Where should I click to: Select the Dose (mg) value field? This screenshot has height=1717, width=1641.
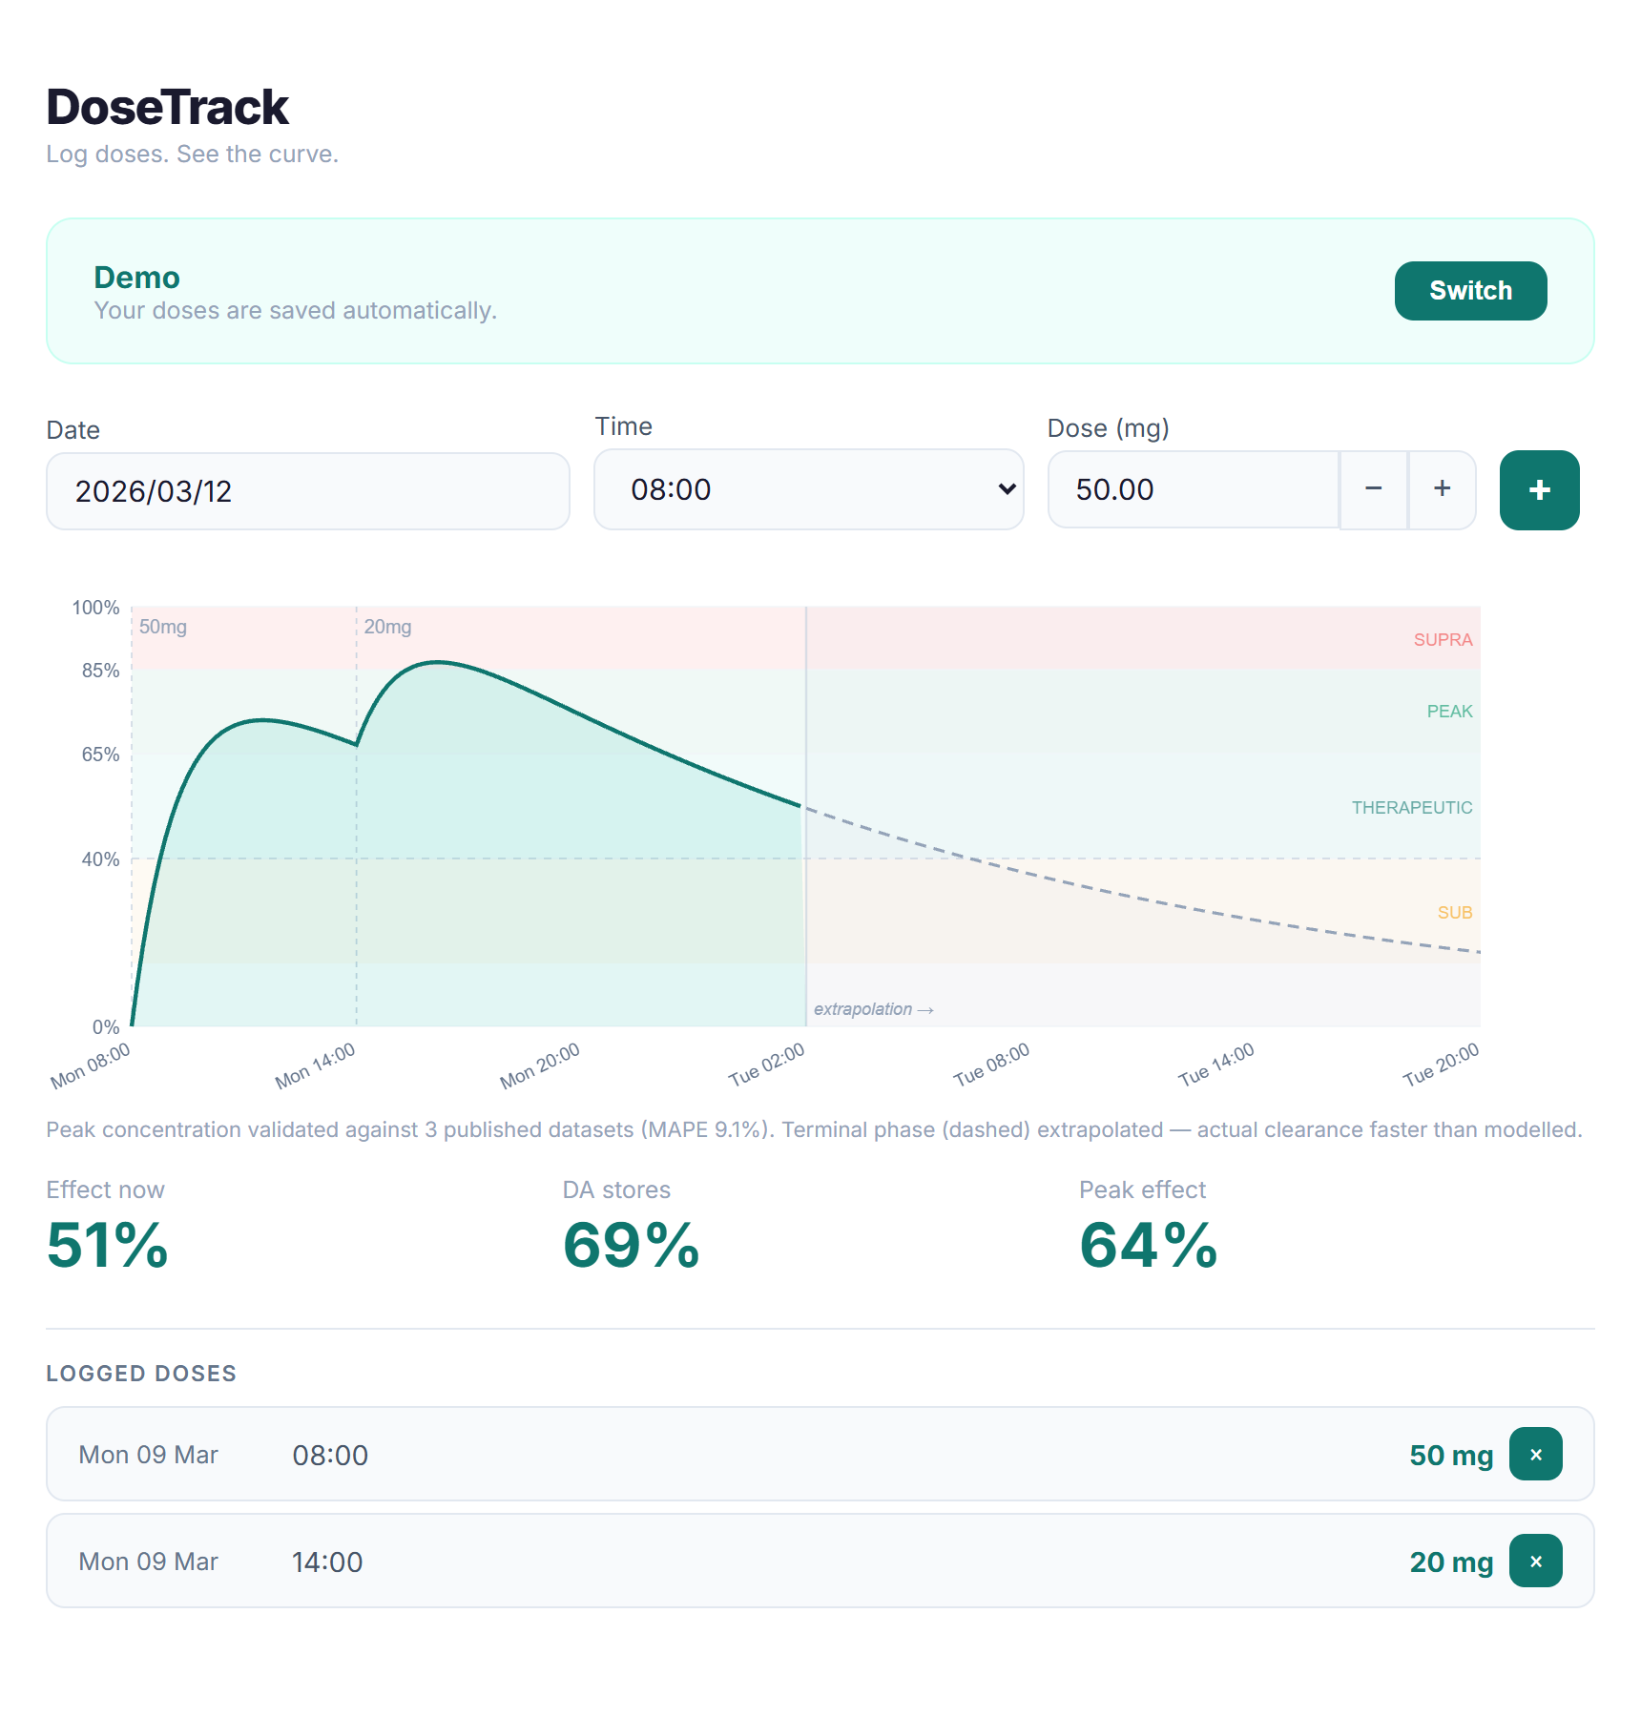click(1193, 490)
